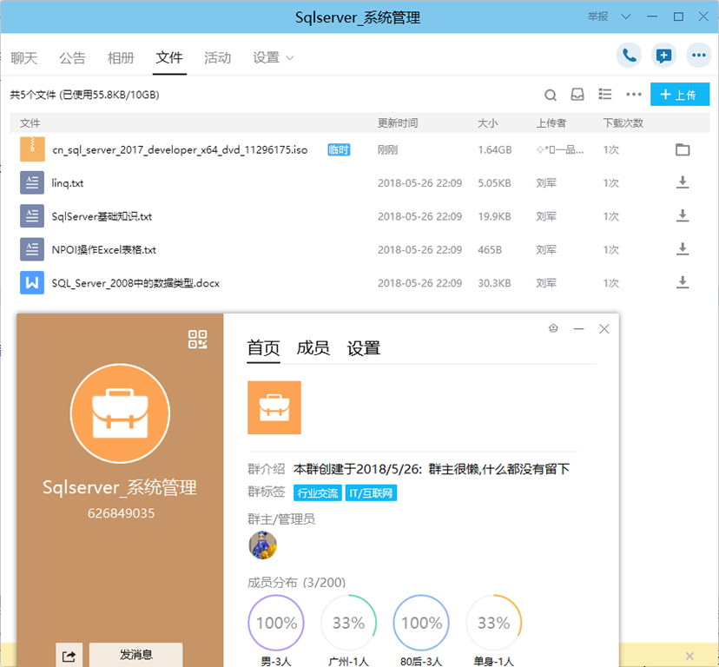Sort by the 更新时间 column header
719x667 pixels.
(398, 123)
